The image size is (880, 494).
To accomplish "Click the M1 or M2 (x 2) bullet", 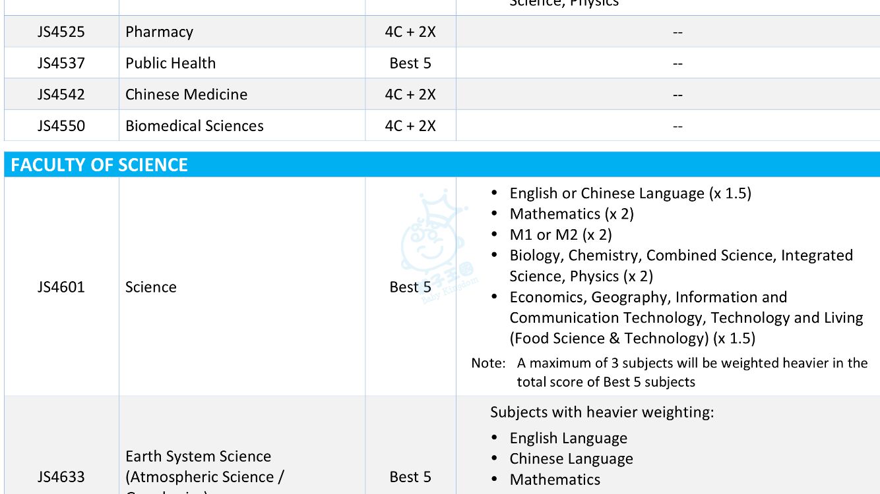I will click(x=561, y=234).
